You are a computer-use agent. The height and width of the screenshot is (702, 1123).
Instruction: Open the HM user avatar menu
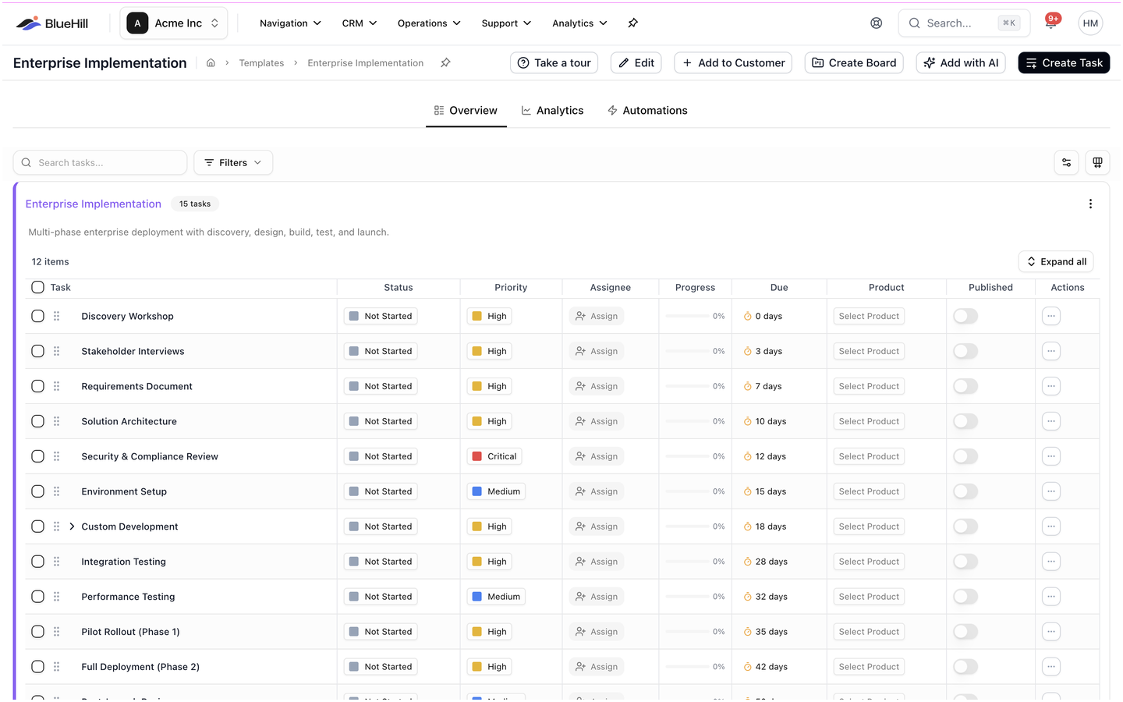pyautogui.click(x=1090, y=23)
